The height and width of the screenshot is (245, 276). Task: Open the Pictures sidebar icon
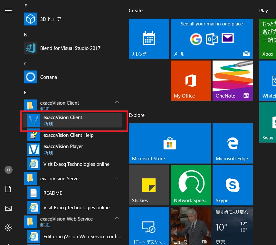pyautogui.click(x=8, y=208)
